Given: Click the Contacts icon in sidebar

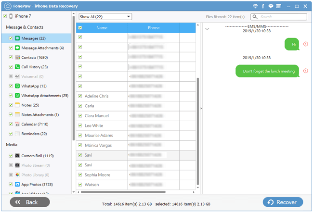Looking at the screenshot, I should pyautogui.click(x=17, y=57).
